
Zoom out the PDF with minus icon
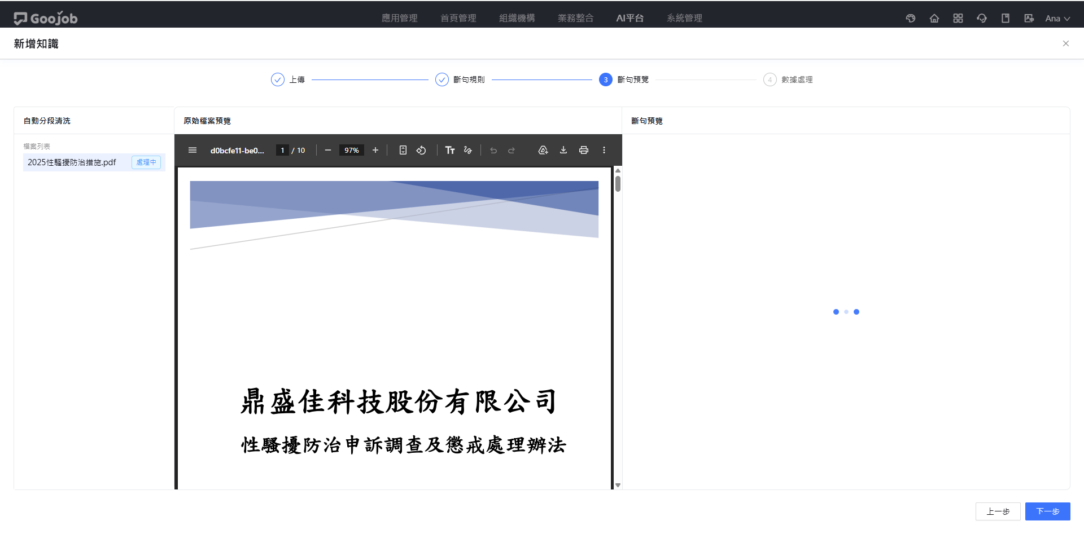328,150
